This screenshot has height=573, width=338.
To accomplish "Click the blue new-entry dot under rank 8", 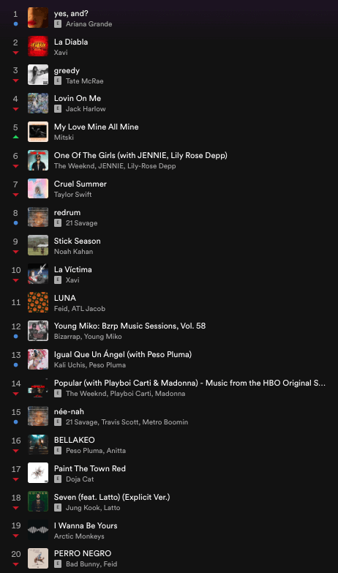I will 15,222.
